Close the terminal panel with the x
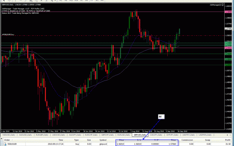 pos(1,139)
